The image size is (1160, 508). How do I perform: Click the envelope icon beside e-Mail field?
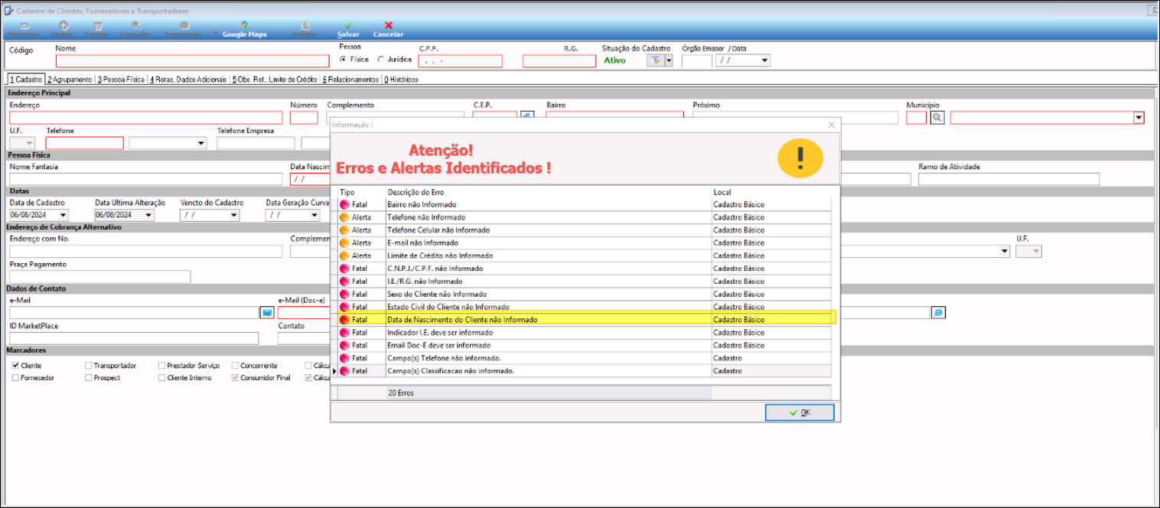point(267,312)
